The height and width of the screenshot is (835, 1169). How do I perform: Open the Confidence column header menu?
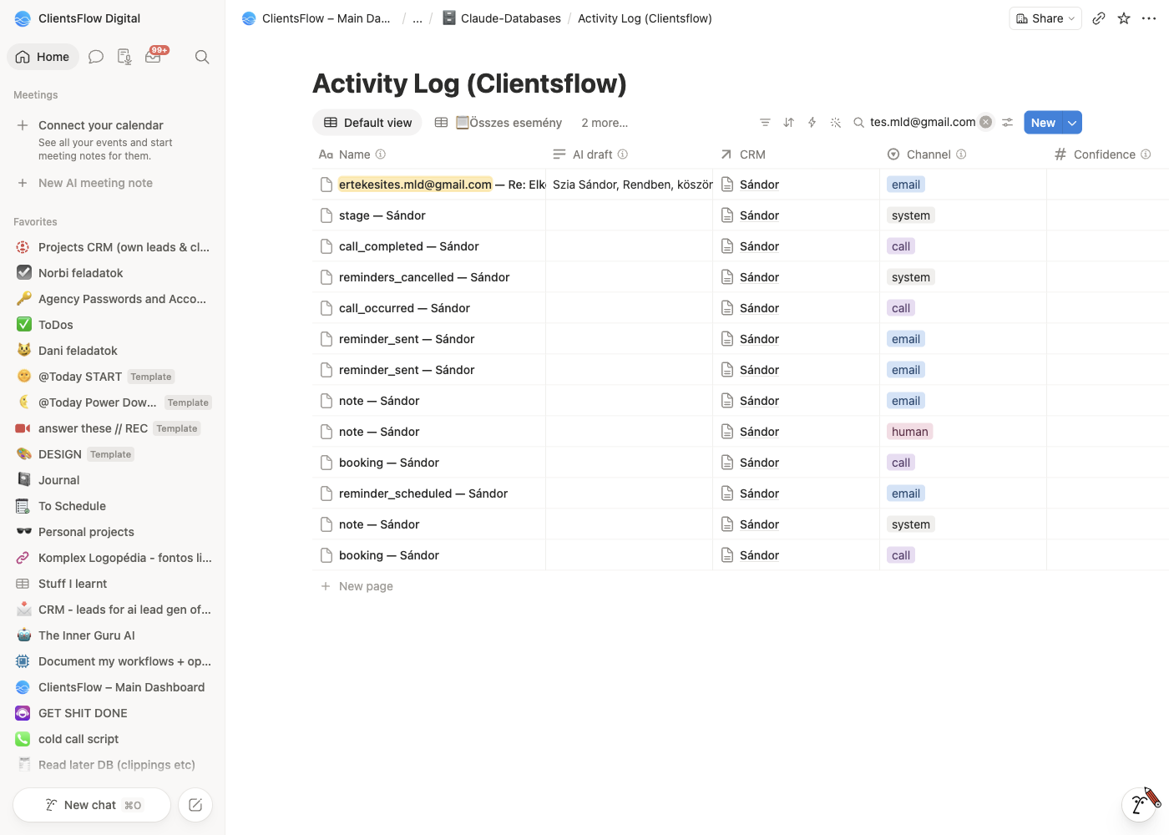pyautogui.click(x=1104, y=154)
